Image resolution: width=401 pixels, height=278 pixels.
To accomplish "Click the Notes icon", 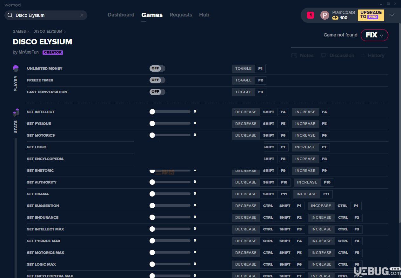I will pos(294,55).
